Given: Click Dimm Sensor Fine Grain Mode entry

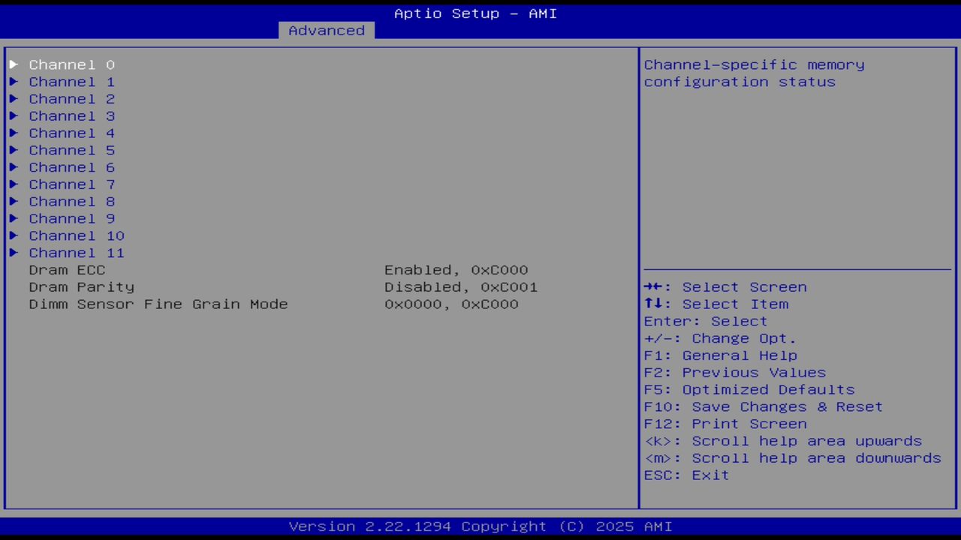Looking at the screenshot, I should pos(158,304).
